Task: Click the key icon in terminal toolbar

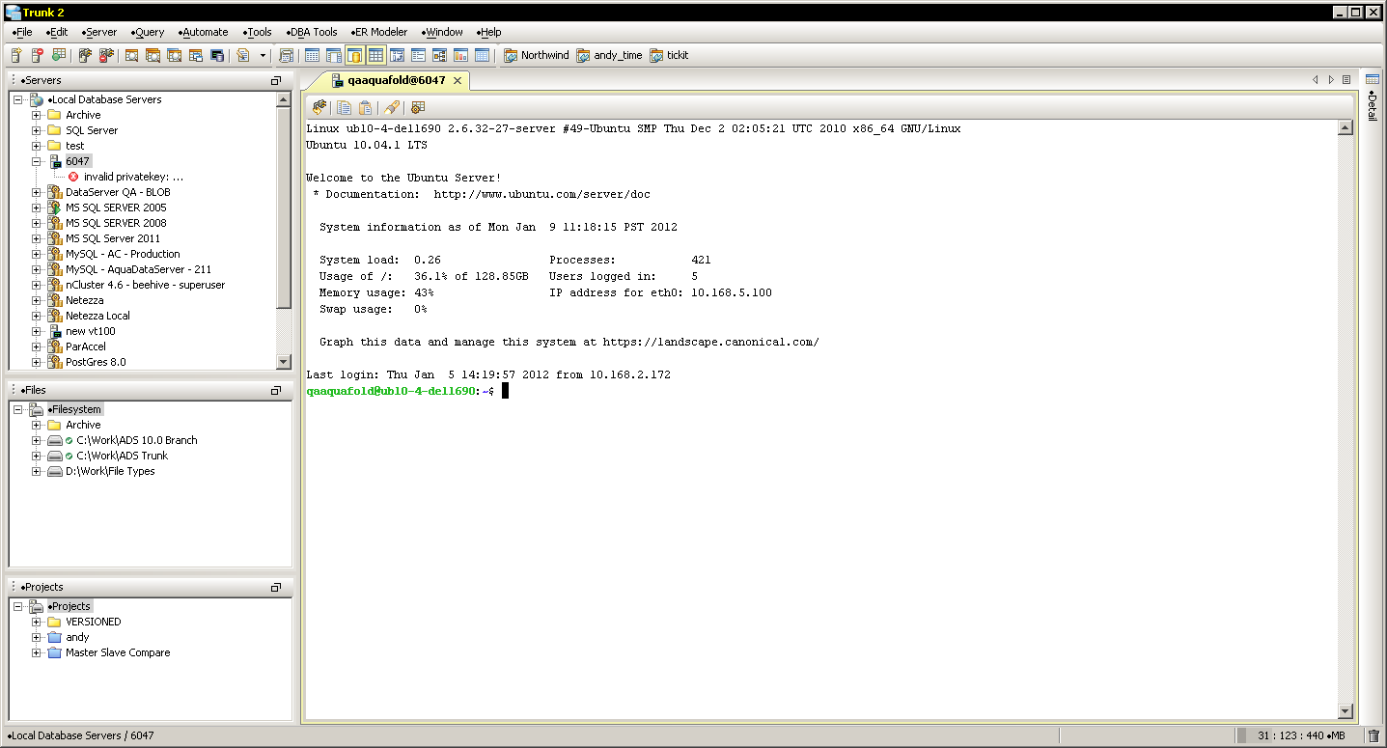Action: pyautogui.click(x=391, y=107)
